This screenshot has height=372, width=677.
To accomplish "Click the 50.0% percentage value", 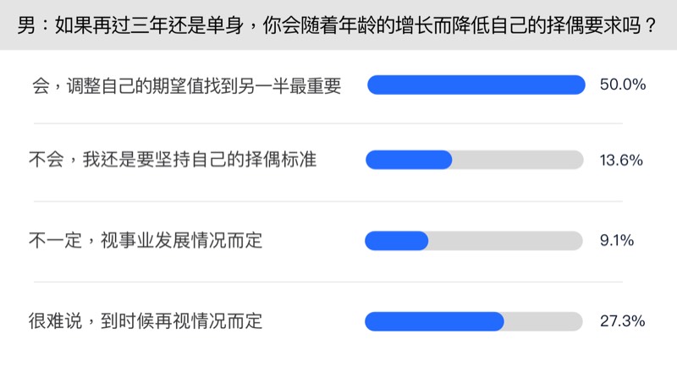I will [x=623, y=85].
